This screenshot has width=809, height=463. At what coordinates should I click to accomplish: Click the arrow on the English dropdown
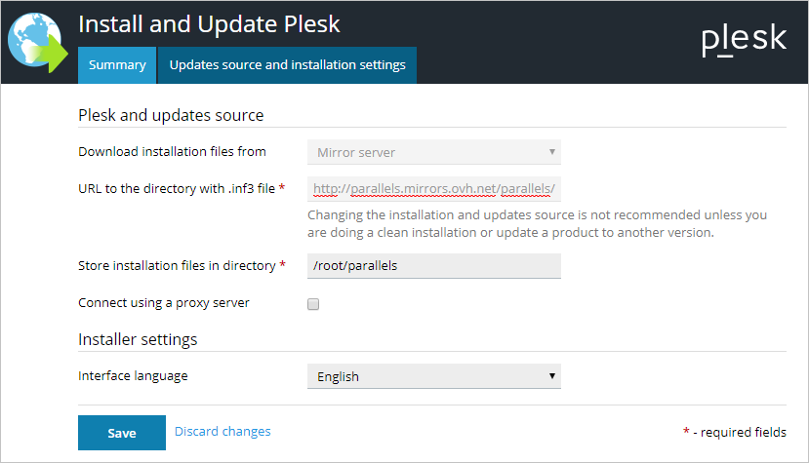[x=551, y=376]
